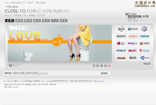Select the pink butterfly logo tile
The height and width of the screenshot is (105, 156).
(144, 51)
